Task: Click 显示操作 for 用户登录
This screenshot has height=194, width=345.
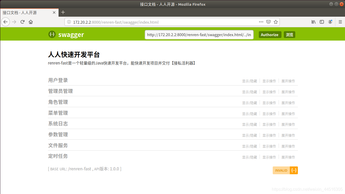Action: click(x=269, y=81)
